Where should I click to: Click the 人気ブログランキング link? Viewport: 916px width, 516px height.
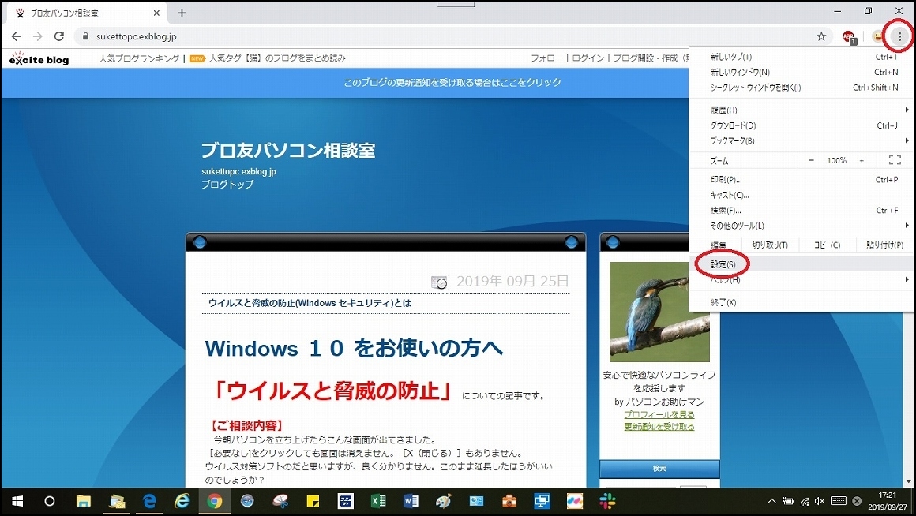pyautogui.click(x=139, y=58)
